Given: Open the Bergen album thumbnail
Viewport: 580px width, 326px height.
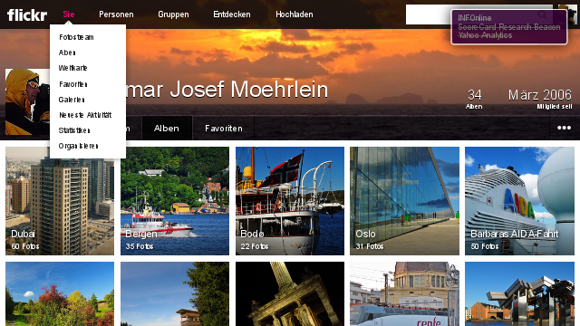Looking at the screenshot, I should pyautogui.click(x=175, y=201).
